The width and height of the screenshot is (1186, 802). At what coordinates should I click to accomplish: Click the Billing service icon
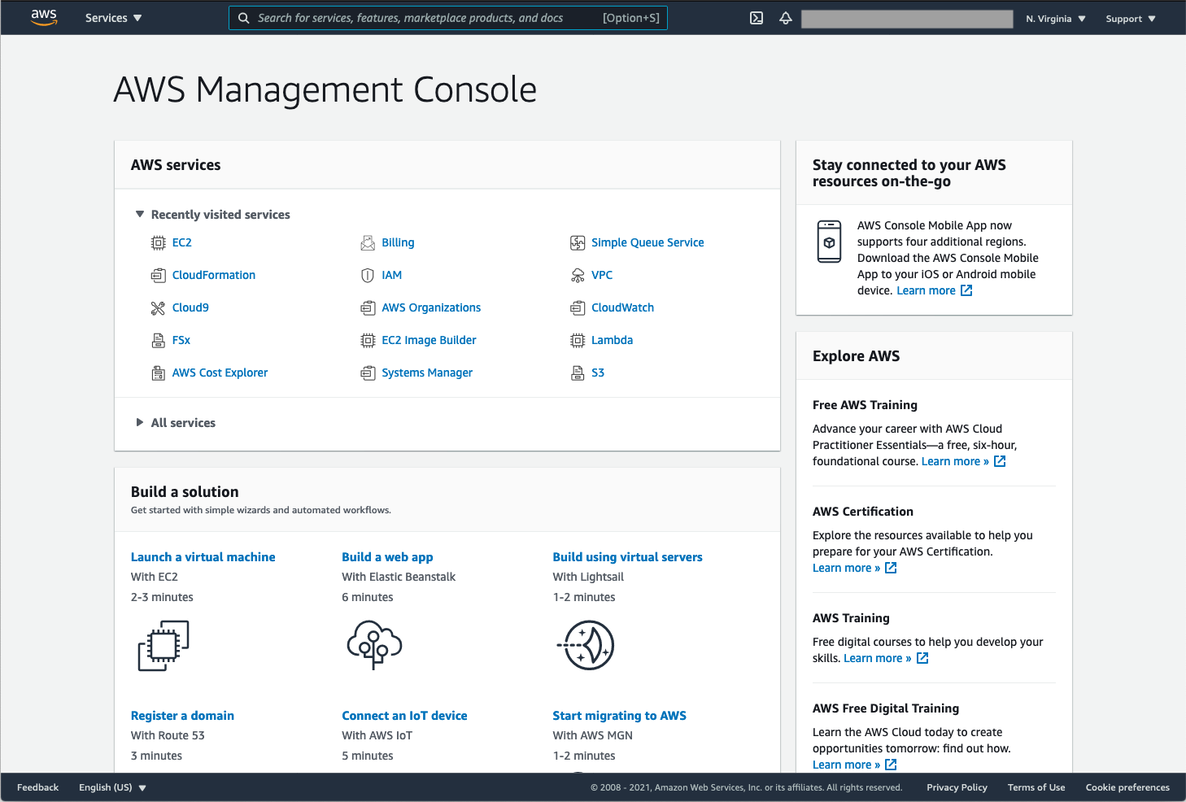pos(368,242)
